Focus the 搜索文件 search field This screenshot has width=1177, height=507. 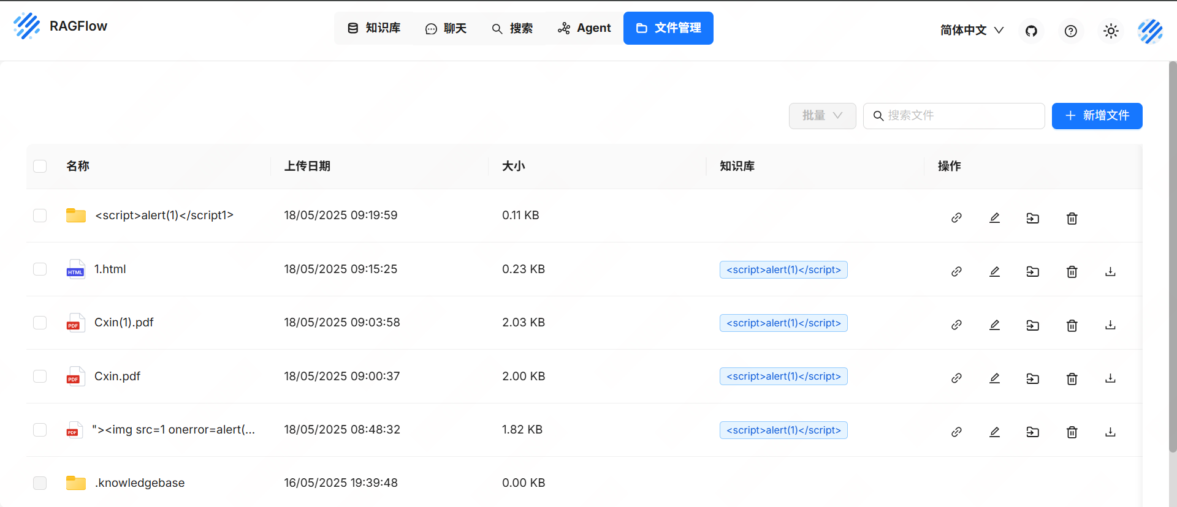[954, 116]
